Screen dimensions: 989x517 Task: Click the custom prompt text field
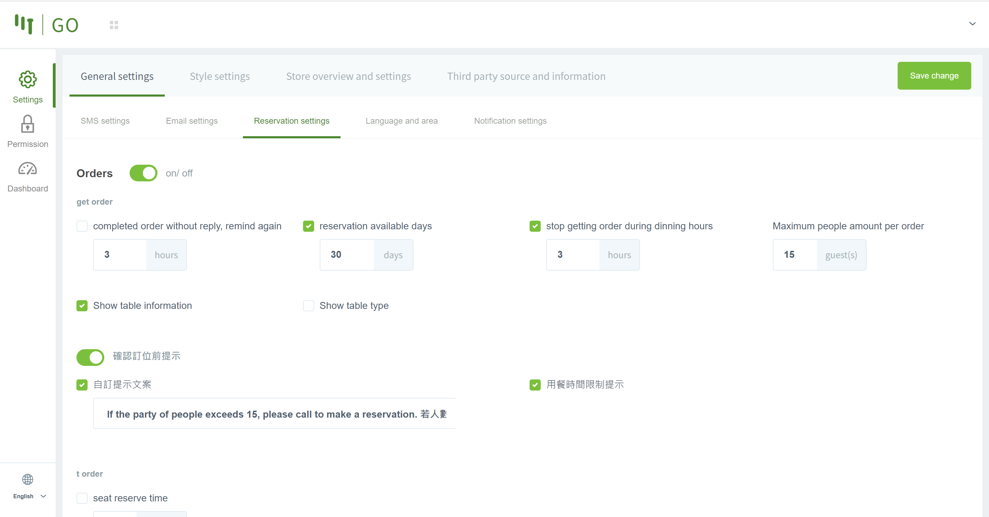click(x=275, y=414)
